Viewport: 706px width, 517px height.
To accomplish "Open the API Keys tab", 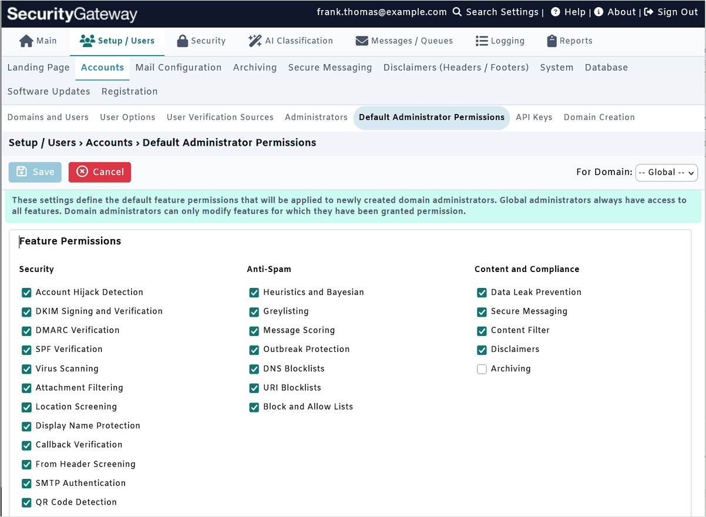I will tap(534, 117).
